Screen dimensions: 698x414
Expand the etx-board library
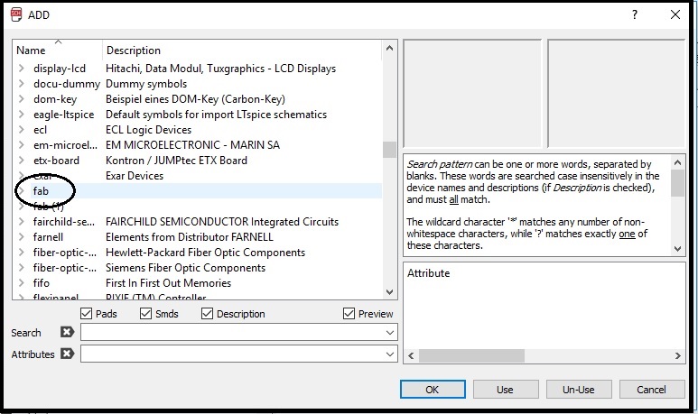pos(21,160)
